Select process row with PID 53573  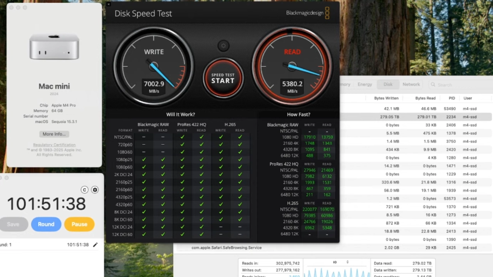(x=415, y=199)
